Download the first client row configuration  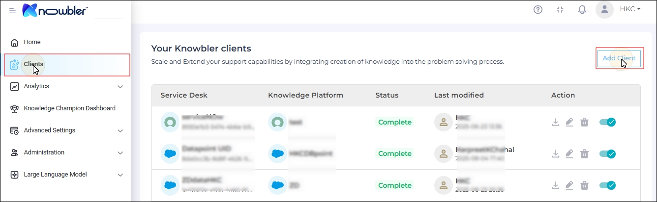tap(556, 122)
